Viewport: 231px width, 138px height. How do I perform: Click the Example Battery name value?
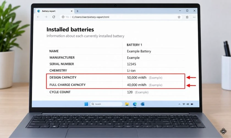coord(139,51)
